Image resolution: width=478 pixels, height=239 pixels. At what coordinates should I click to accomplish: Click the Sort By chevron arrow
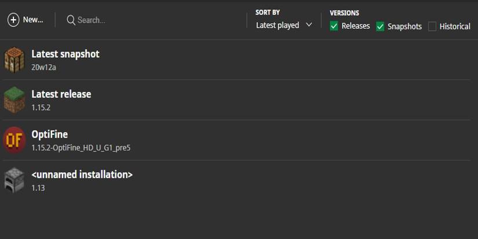click(309, 25)
